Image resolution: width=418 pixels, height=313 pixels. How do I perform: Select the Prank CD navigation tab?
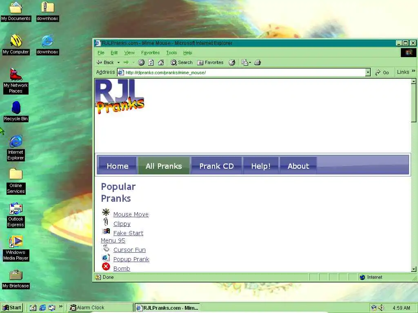tap(216, 166)
